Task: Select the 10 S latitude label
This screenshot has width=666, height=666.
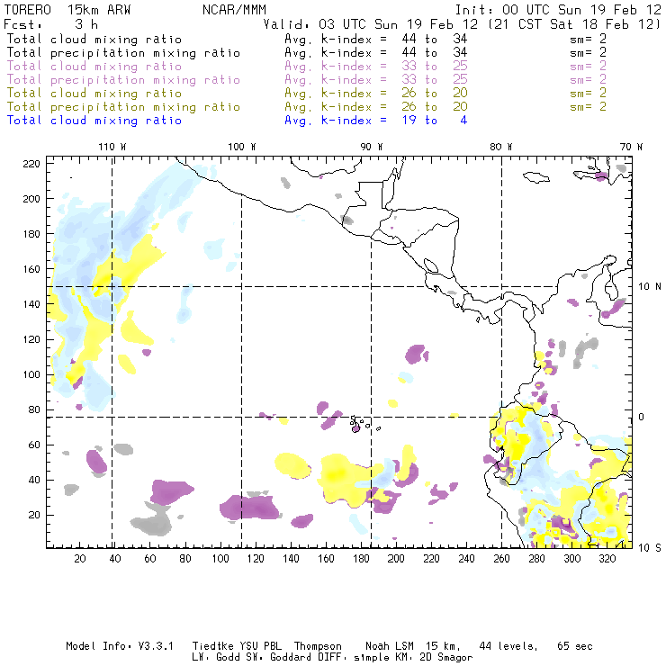Action: [650, 548]
